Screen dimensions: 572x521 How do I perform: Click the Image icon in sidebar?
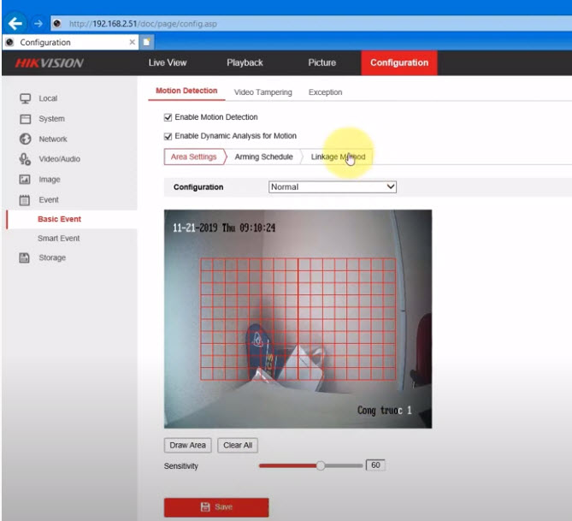25,180
